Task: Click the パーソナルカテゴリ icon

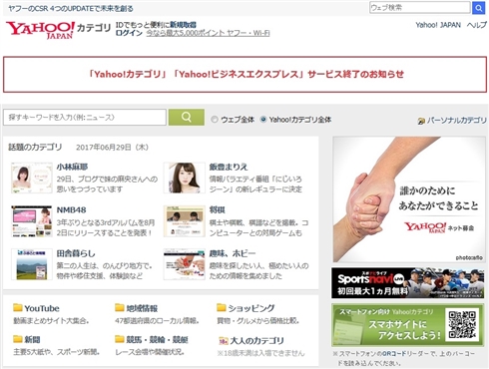Action: [x=421, y=121]
